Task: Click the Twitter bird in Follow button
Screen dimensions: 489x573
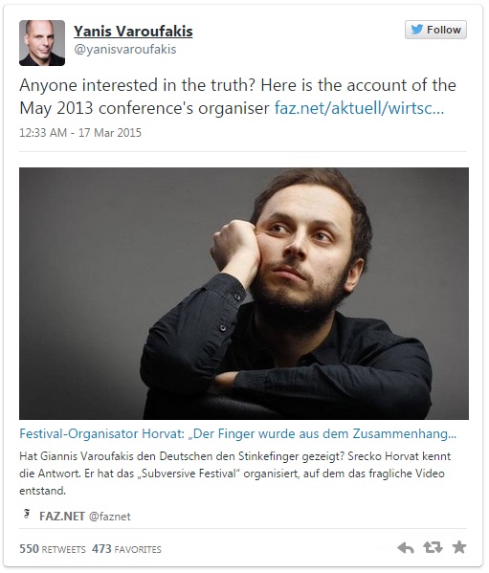Action: 416,30
